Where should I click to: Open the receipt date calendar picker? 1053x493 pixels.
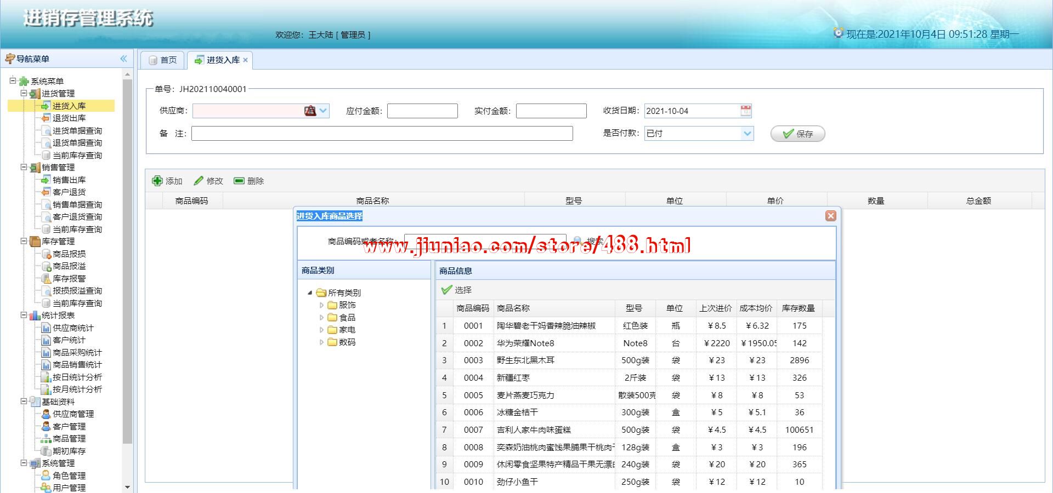coord(746,111)
